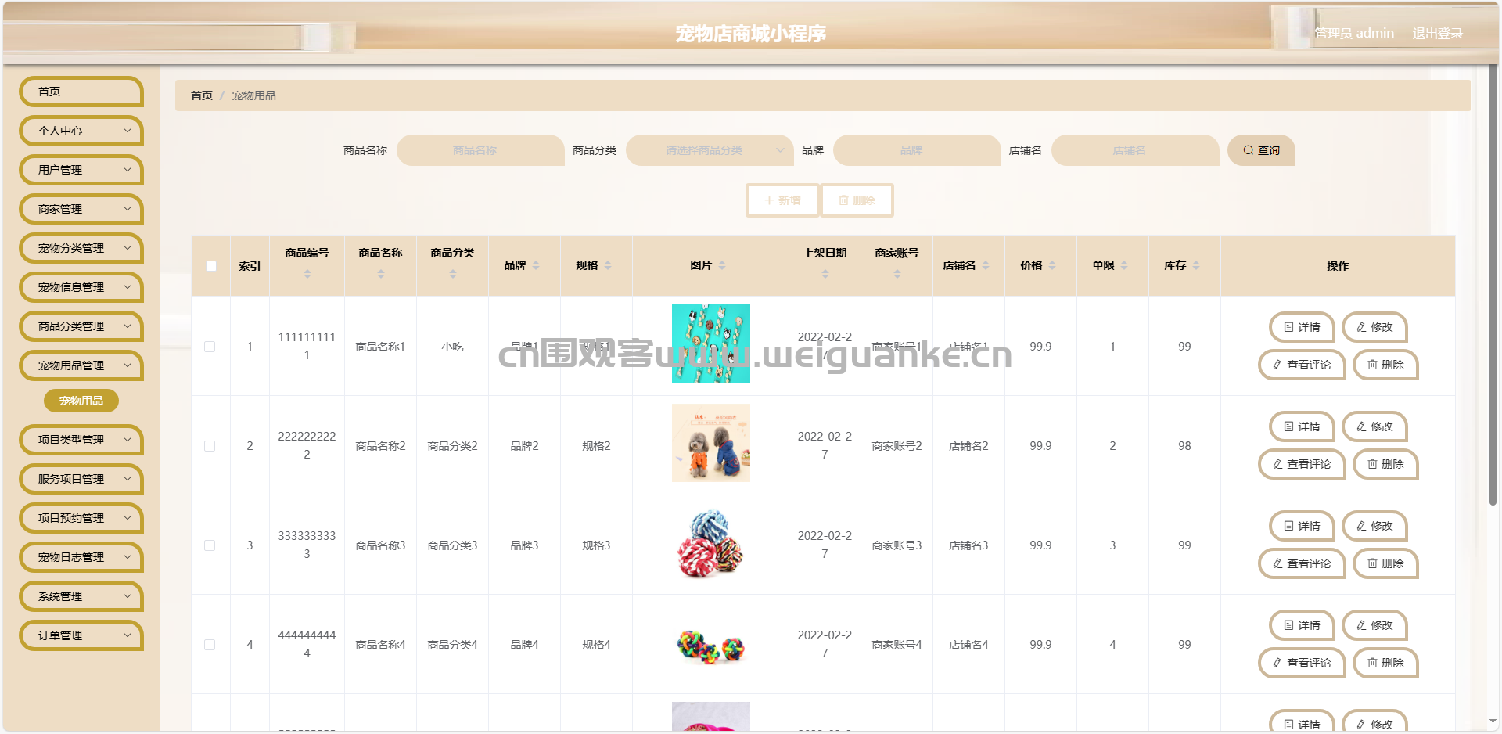Viewport: 1502px width, 734px height.
Task: Sort by 库存 column sort icon
Action: (1196, 266)
